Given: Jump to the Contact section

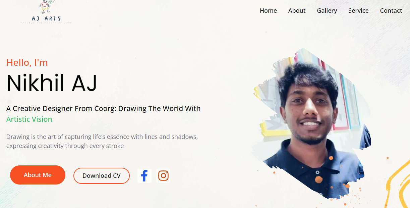Looking at the screenshot, I should click(391, 11).
